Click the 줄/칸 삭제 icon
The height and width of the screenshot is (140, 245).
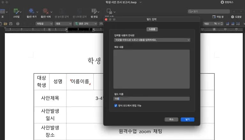[46, 12]
